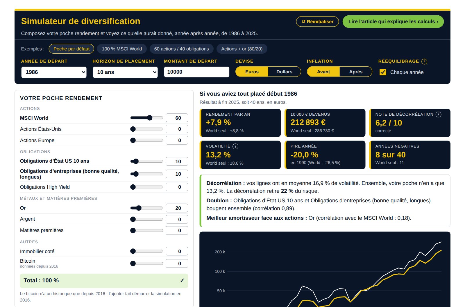Click the Réinitialiser button

click(x=317, y=21)
